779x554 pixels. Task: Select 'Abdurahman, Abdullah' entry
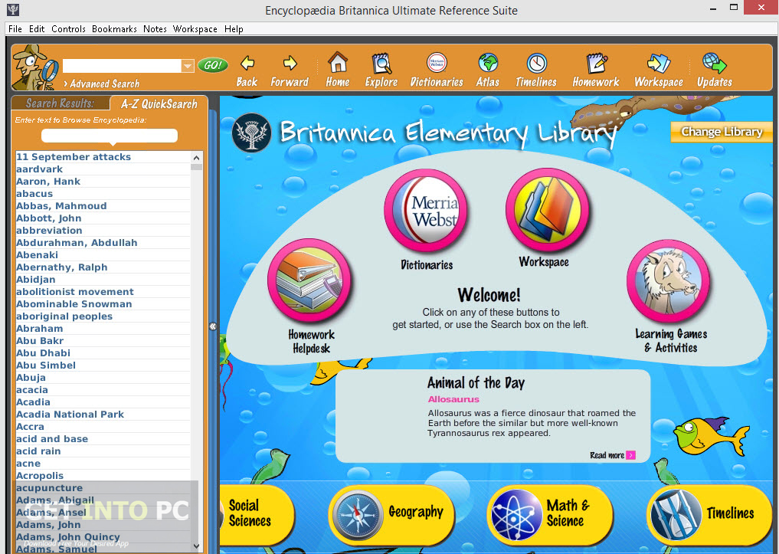coord(103,242)
